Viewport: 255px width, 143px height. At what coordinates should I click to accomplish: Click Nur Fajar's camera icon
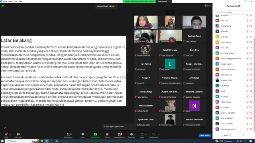click(x=251, y=97)
